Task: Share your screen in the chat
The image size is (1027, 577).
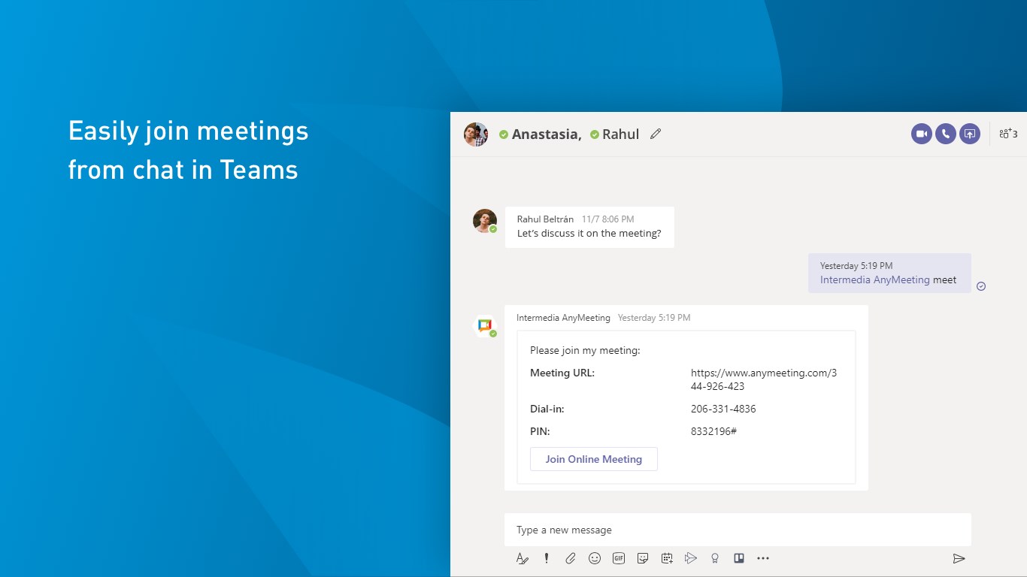Action: (x=970, y=134)
